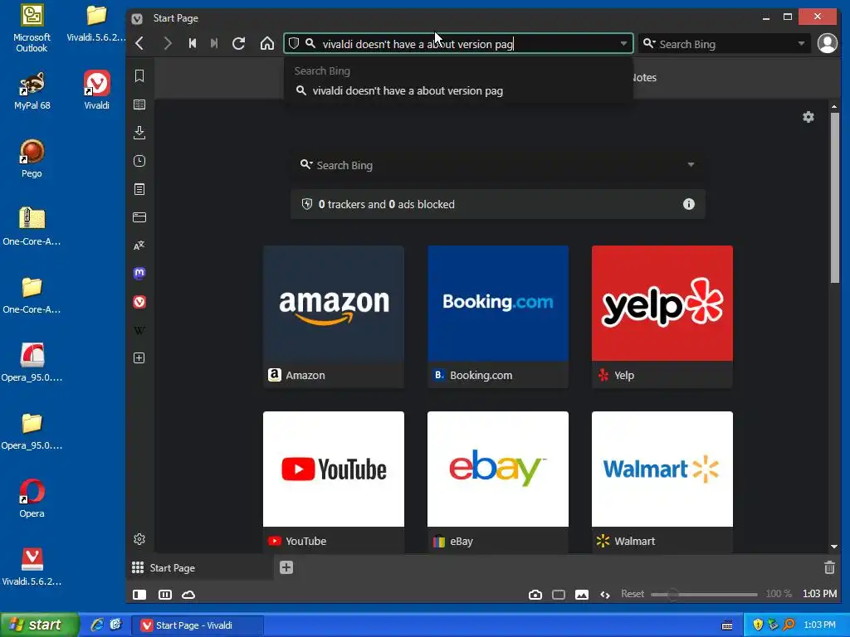This screenshot has height=637, width=850.
Task: Open the Vivaldi menu logo
Action: pos(137,18)
